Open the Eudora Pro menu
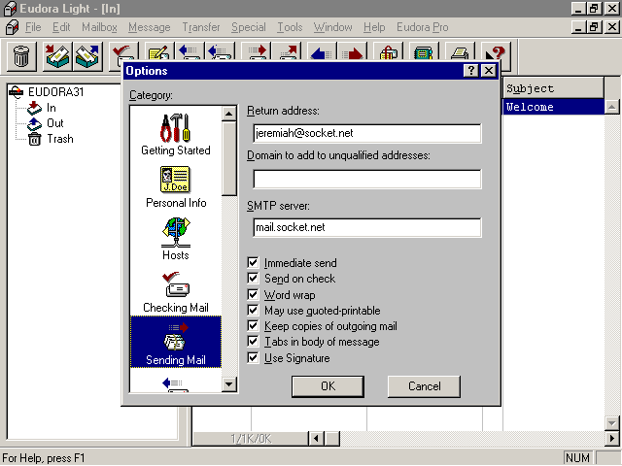 [423, 27]
